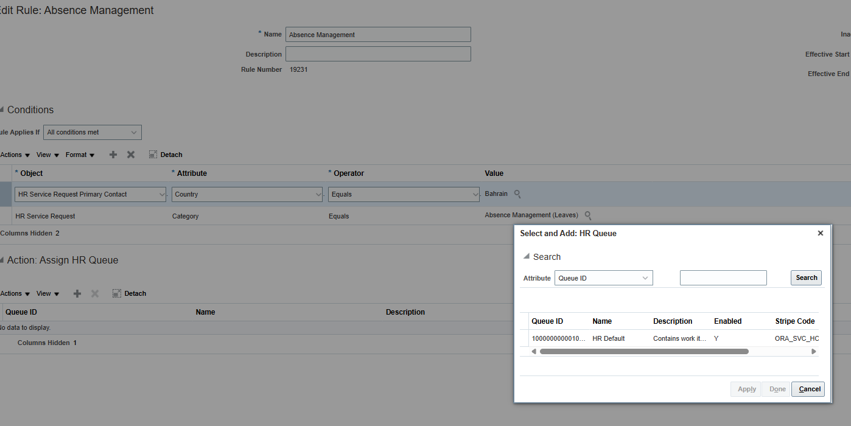Open the Rule Applies If dropdown
Viewport: 851px width, 426px height.
(93, 132)
